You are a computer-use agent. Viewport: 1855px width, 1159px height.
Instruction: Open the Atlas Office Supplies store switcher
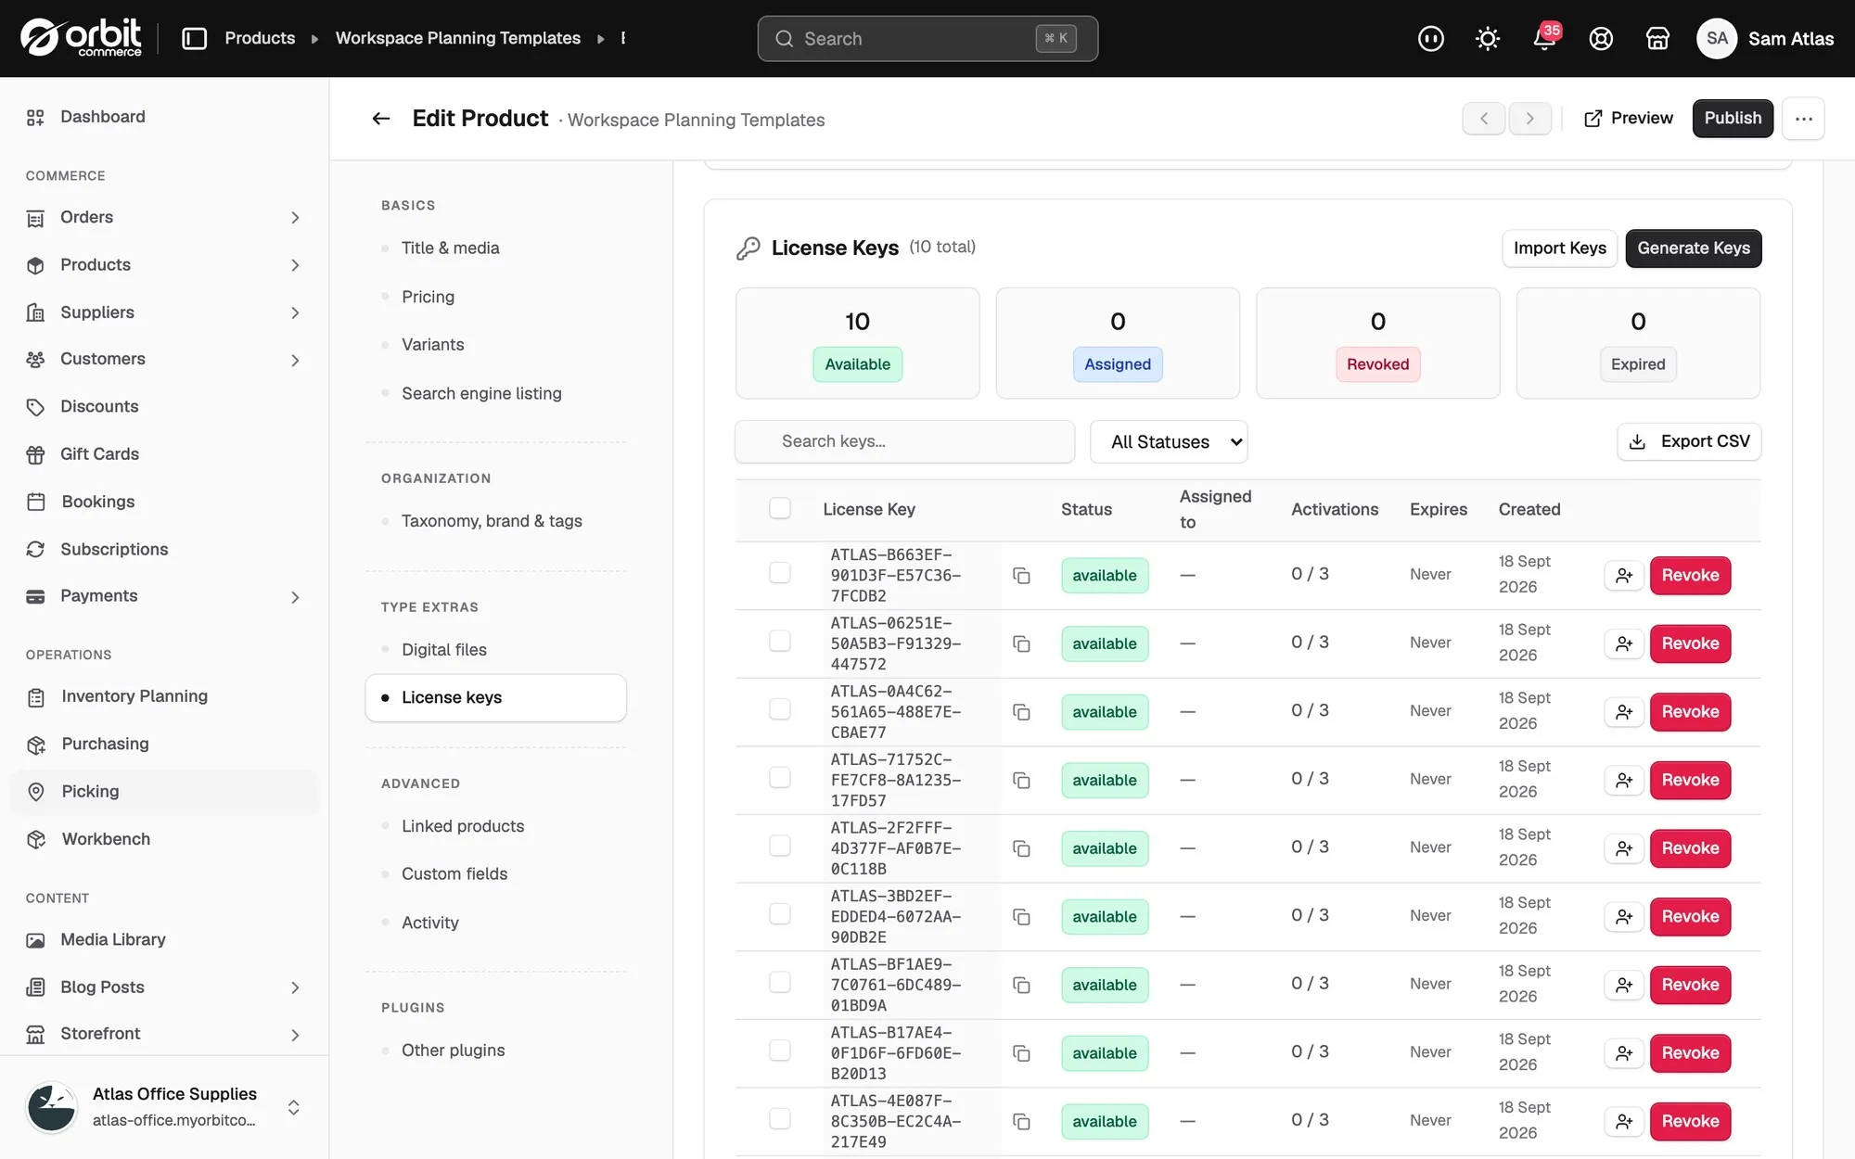[164, 1107]
